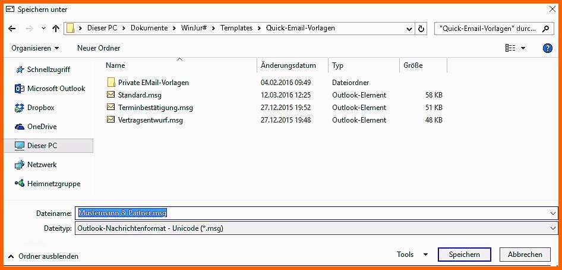Screen dimensions: 562x270
Task: Expand the address bar history dropdown
Action: pos(409,29)
